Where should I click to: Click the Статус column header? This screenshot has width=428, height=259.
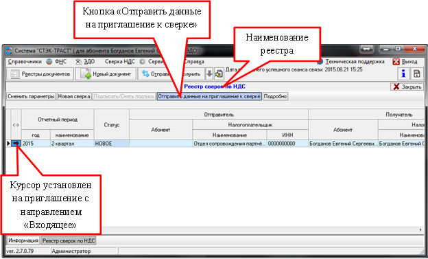click(x=112, y=125)
